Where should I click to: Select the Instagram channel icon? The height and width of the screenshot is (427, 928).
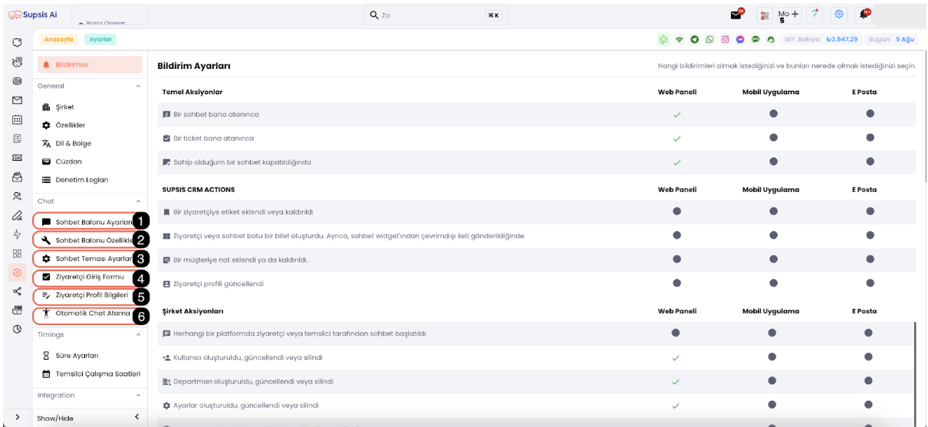(725, 39)
